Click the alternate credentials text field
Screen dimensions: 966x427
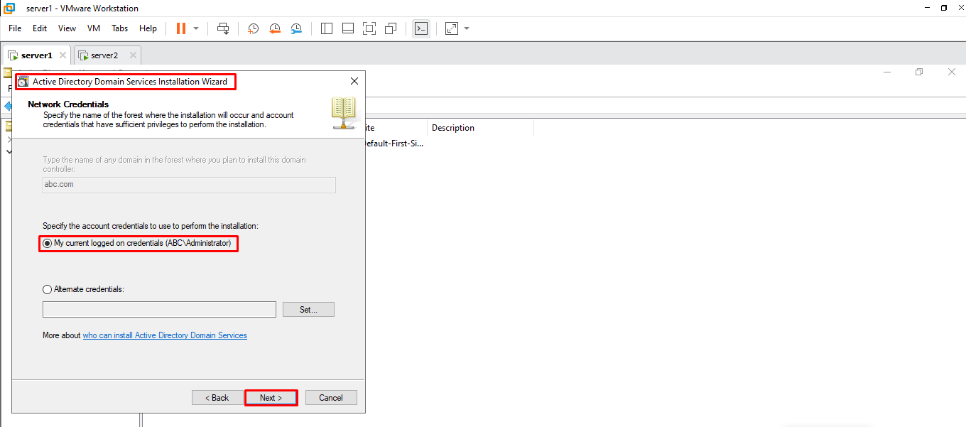pos(159,309)
